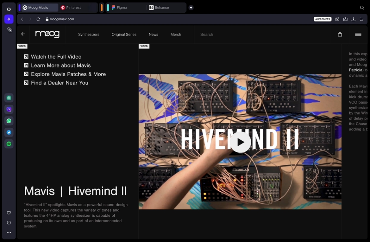Screen dimensions: 370x242
Task: Follow the Watch the Full Video link
Action: (x=56, y=57)
